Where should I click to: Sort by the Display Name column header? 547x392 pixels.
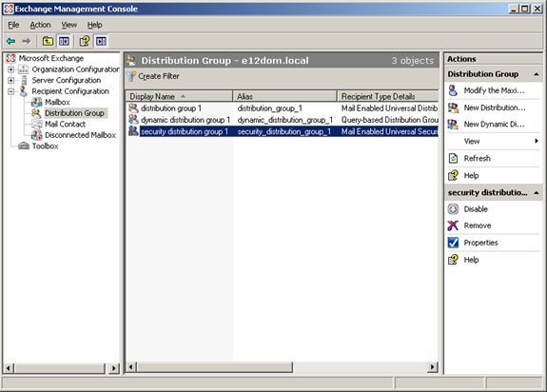[x=179, y=96]
